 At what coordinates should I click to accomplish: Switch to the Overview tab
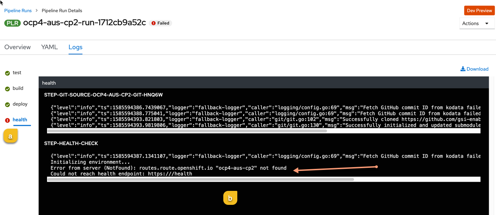point(17,47)
